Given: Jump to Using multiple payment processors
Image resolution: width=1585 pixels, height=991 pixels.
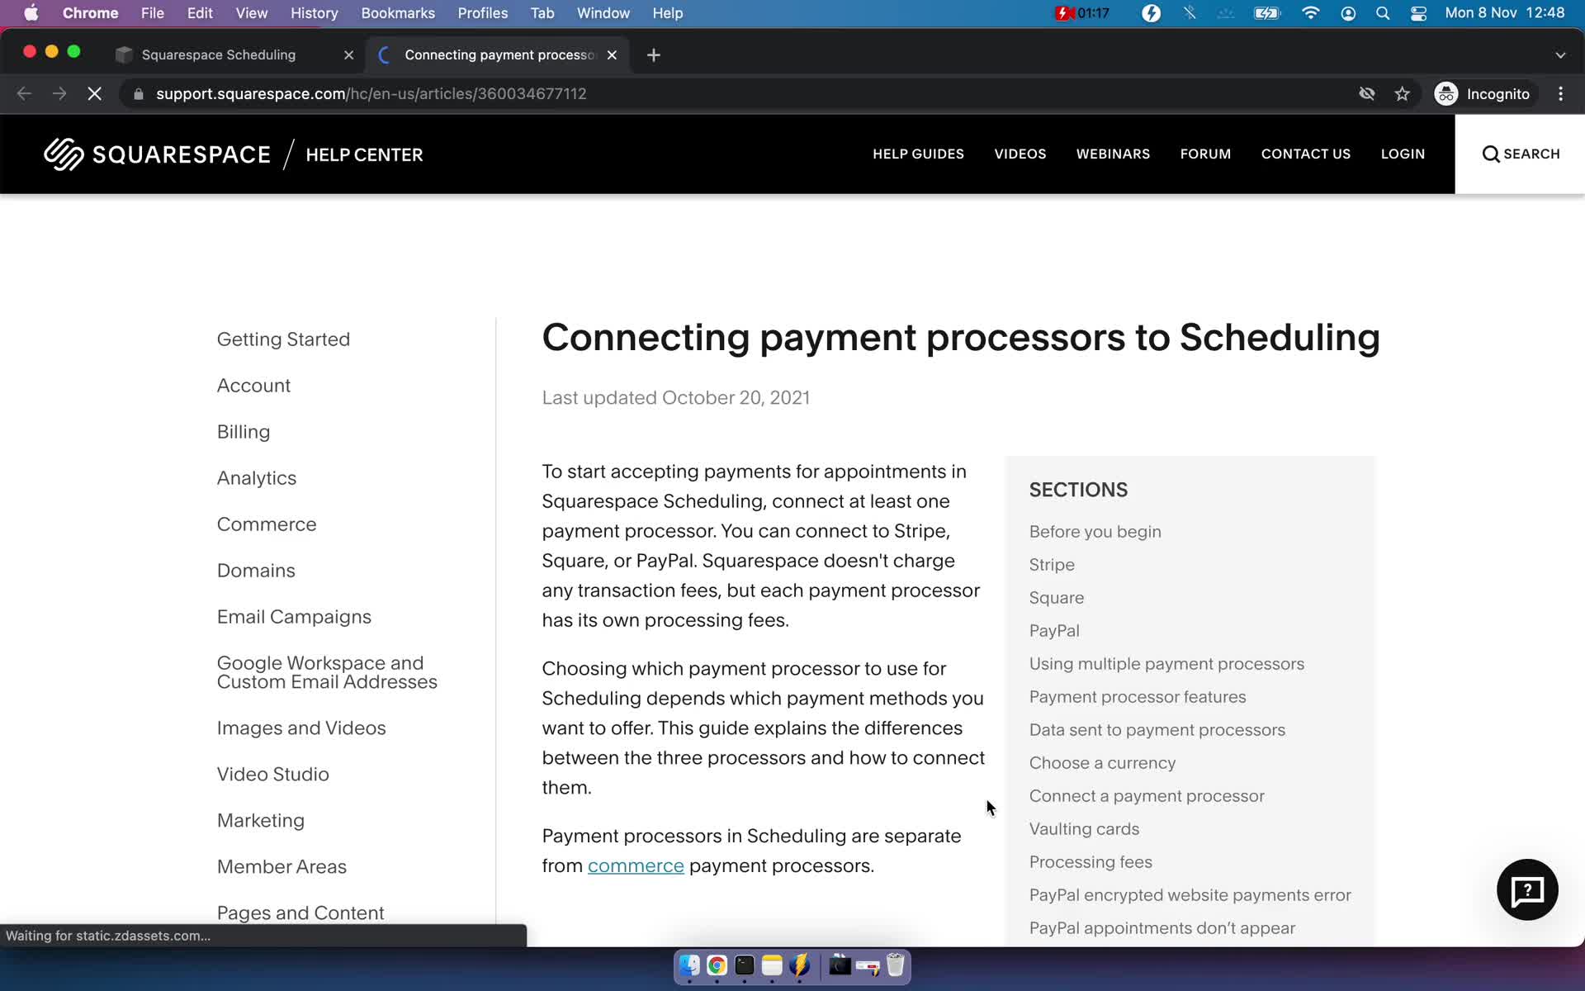Looking at the screenshot, I should click(x=1166, y=664).
